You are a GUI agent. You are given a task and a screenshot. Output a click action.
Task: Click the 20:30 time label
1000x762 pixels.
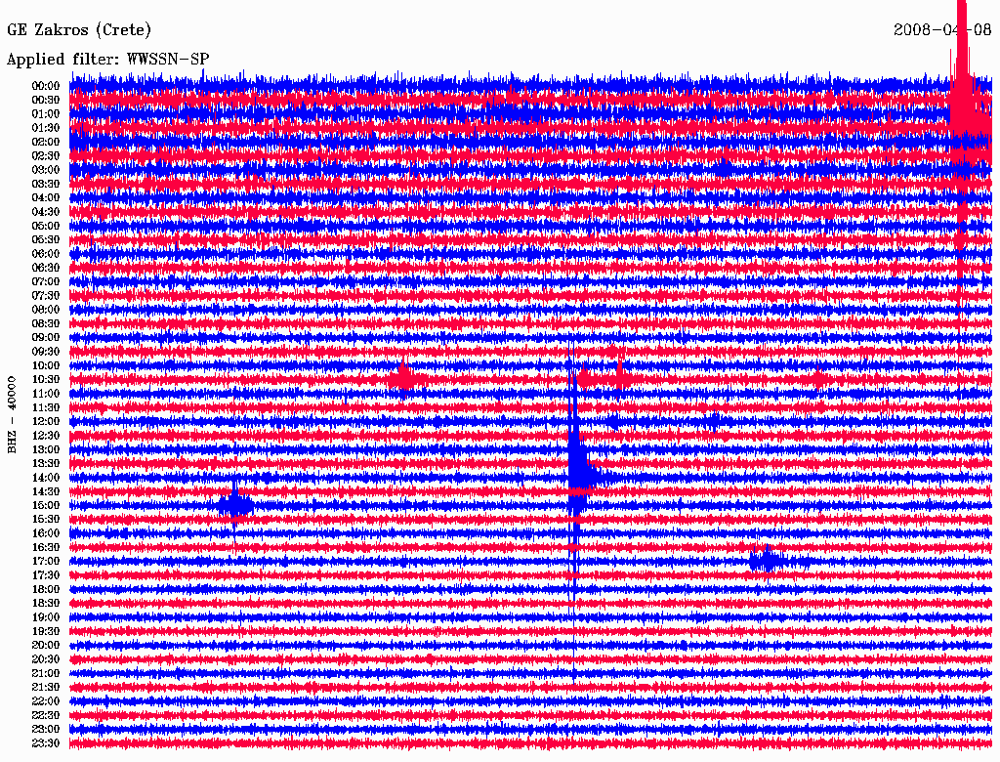(x=46, y=658)
